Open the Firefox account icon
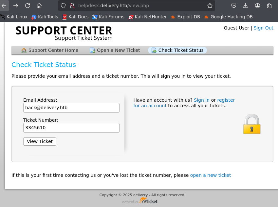The image size is (278, 207). coord(257,6)
